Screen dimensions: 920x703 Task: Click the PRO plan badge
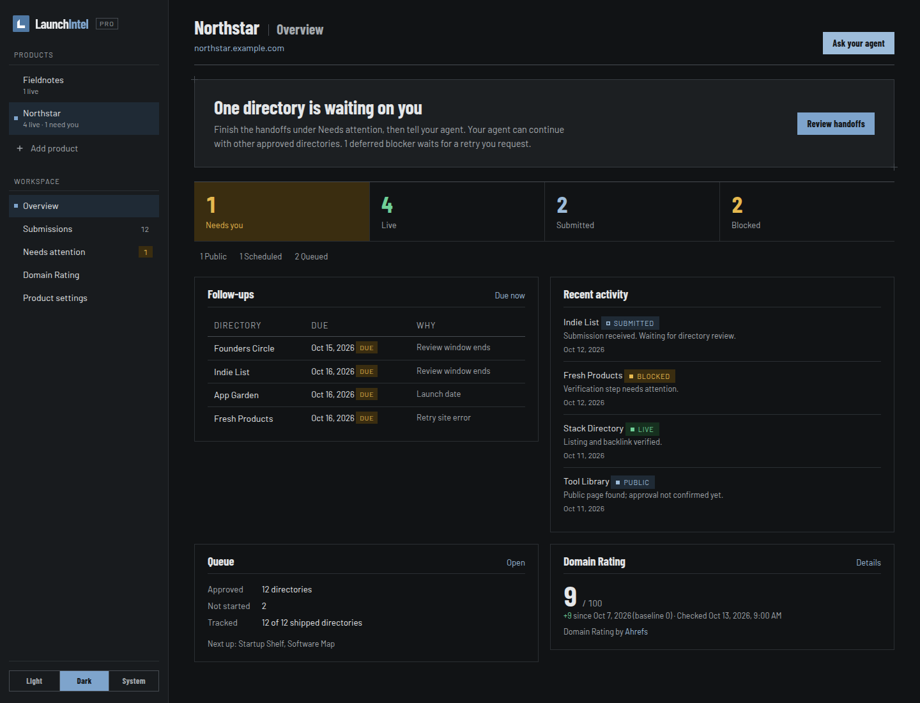(107, 24)
